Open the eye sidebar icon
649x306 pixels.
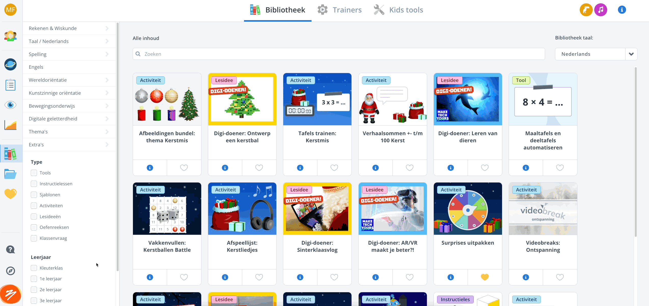coord(10,105)
